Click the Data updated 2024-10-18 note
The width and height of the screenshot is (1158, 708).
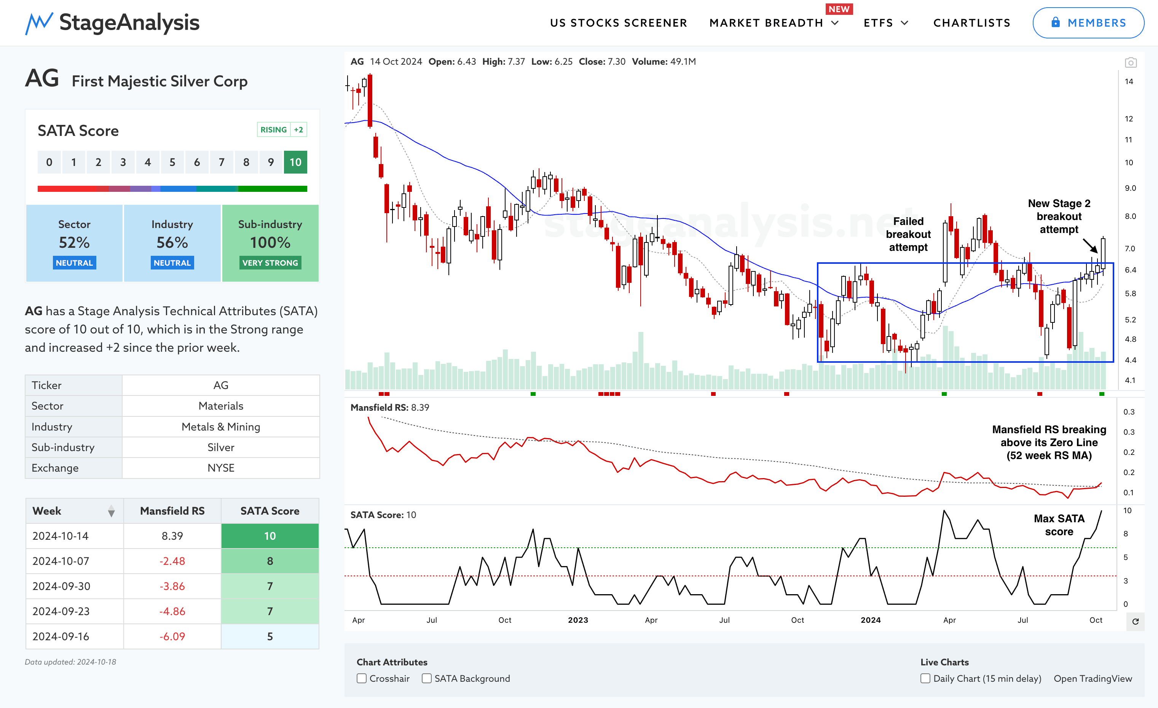70,662
